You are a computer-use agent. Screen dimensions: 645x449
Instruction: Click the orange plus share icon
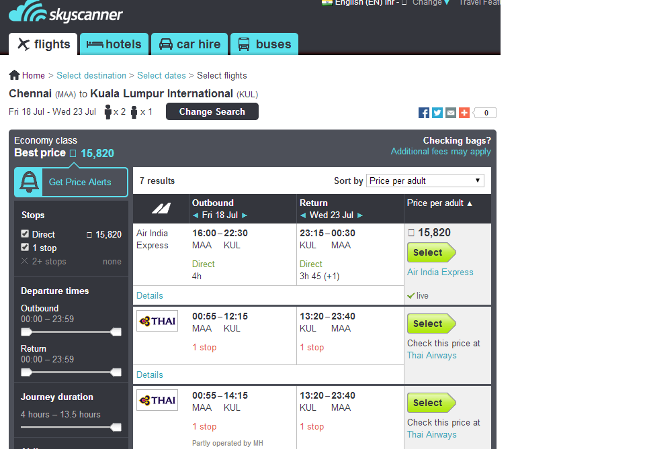coord(464,113)
